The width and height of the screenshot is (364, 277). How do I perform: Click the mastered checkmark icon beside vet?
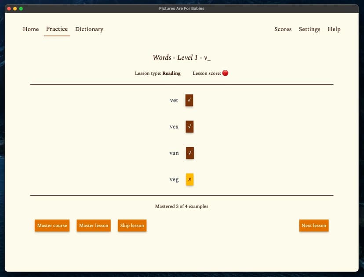coord(189,100)
